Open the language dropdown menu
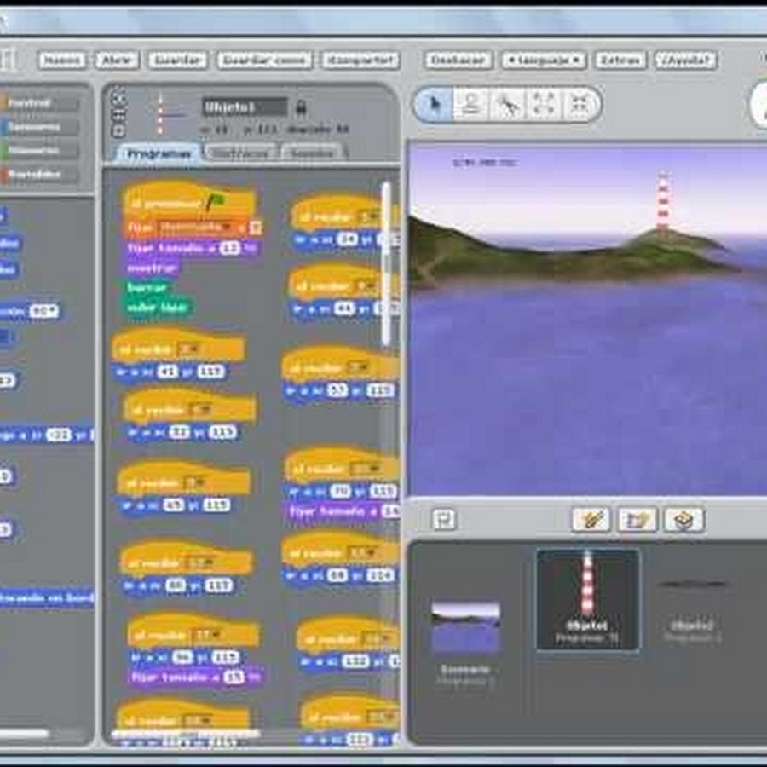The width and height of the screenshot is (767, 767). point(544,61)
